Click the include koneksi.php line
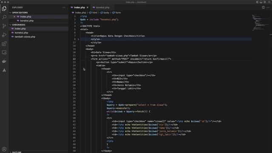The height and width of the screenshot is (153, 272). pyautogui.click(x=99, y=20)
